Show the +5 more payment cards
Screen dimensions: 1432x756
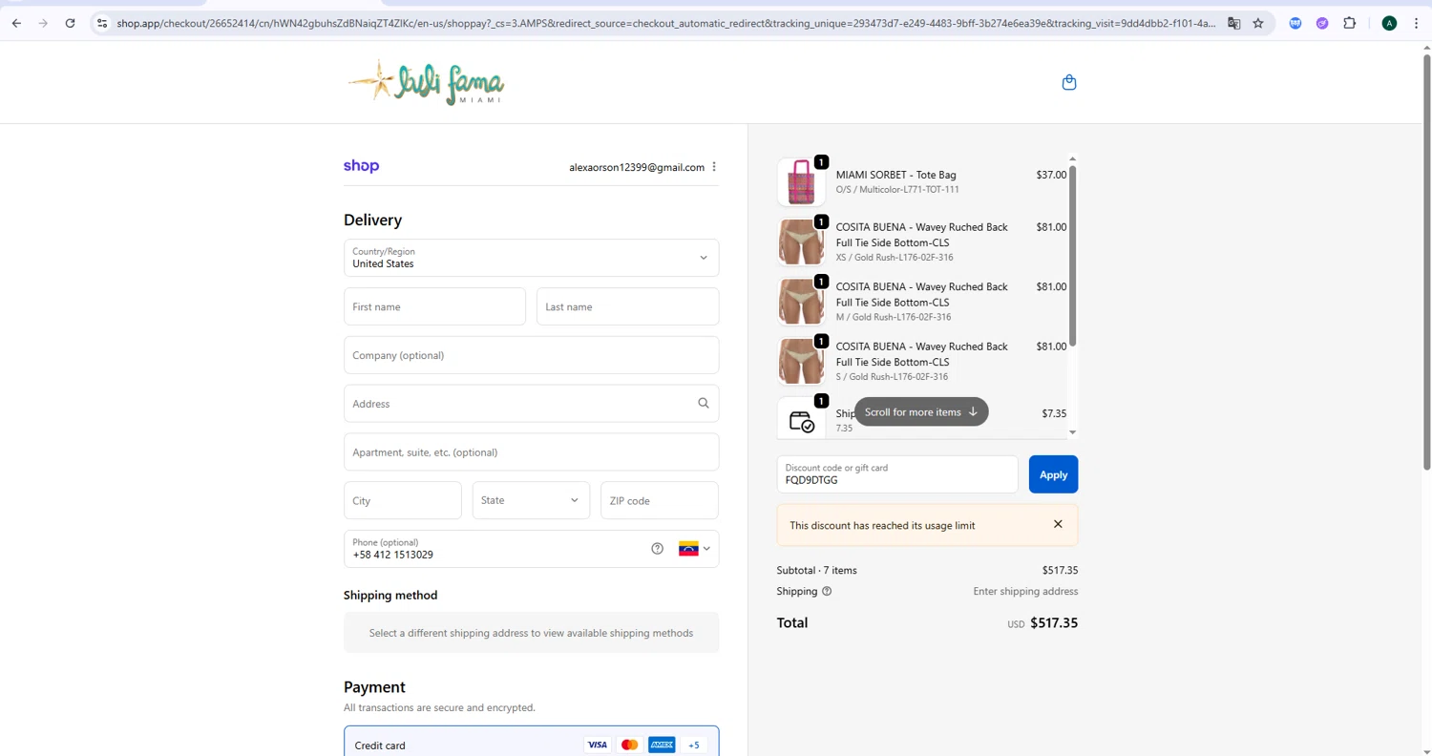click(x=694, y=745)
